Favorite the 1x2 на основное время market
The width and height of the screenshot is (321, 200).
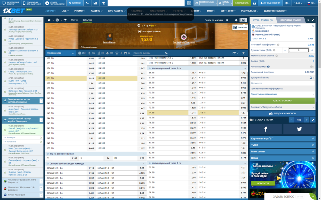click(x=48, y=154)
